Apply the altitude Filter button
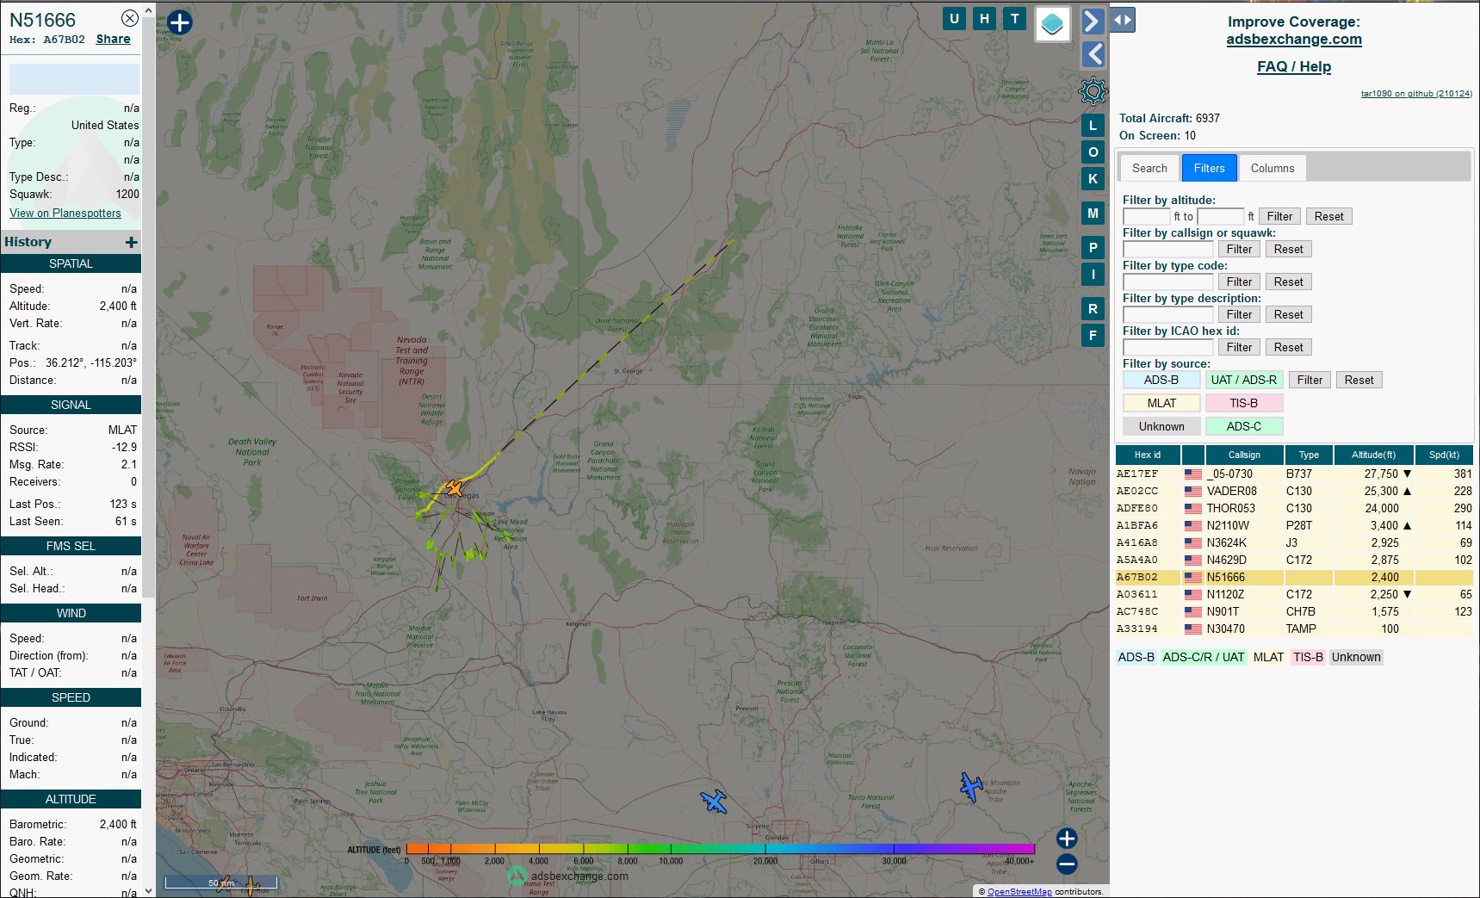Viewport: 1480px width, 898px height. pos(1279,216)
